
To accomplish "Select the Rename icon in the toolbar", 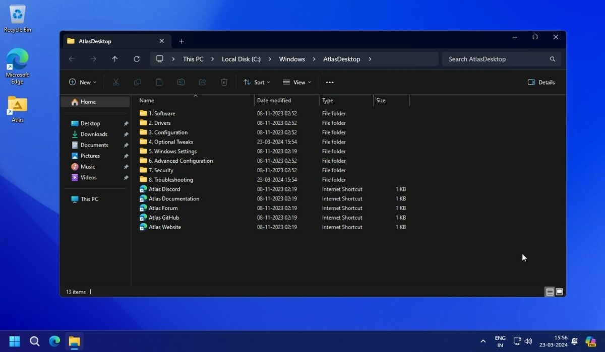I will click(x=180, y=82).
